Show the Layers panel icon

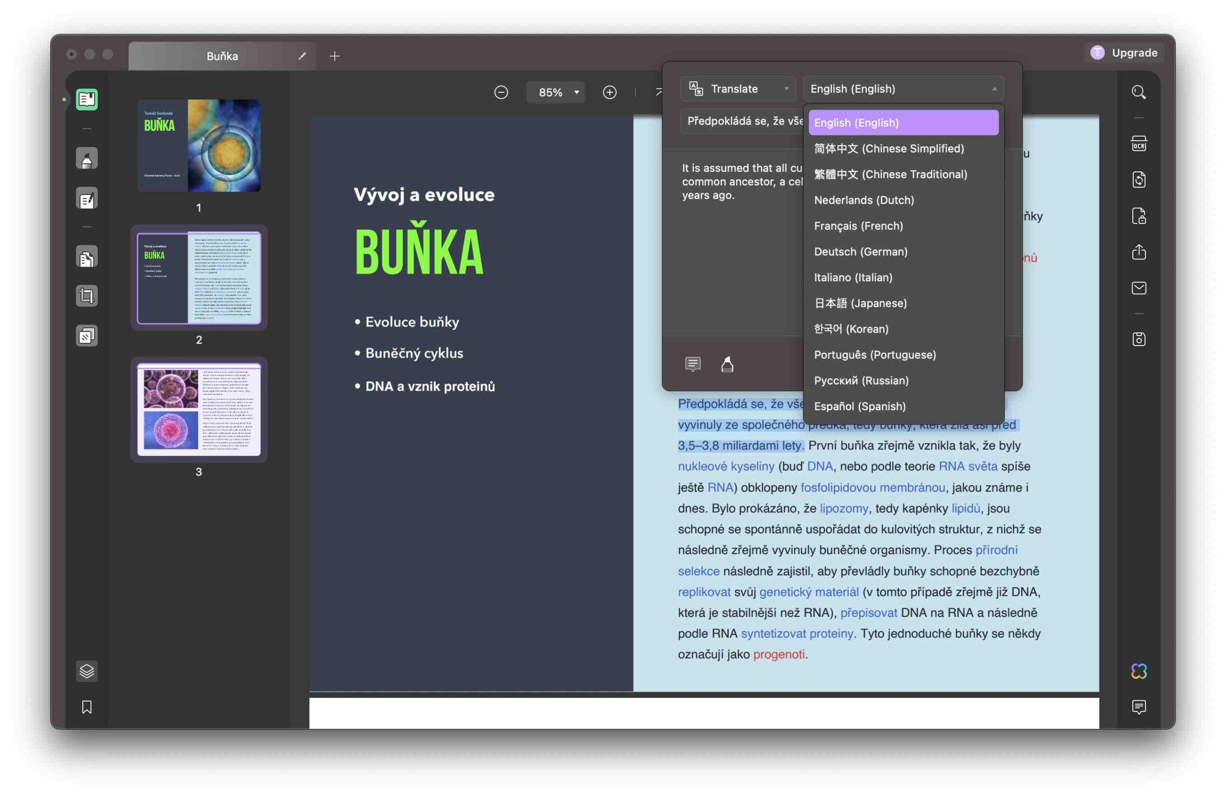coord(87,672)
